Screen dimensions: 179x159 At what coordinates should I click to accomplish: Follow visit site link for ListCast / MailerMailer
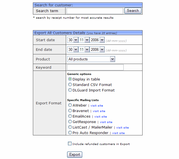pyautogui.click(x=122, y=128)
